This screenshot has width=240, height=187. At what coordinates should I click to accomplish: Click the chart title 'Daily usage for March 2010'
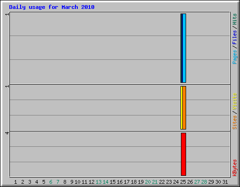pyautogui.click(x=52, y=7)
